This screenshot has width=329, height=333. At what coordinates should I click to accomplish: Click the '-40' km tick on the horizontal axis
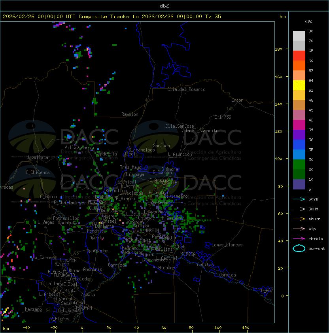tap(26, 328)
